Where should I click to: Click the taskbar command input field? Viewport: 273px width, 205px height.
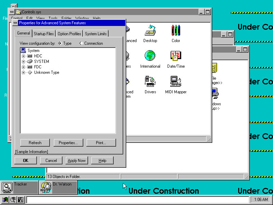136,200
